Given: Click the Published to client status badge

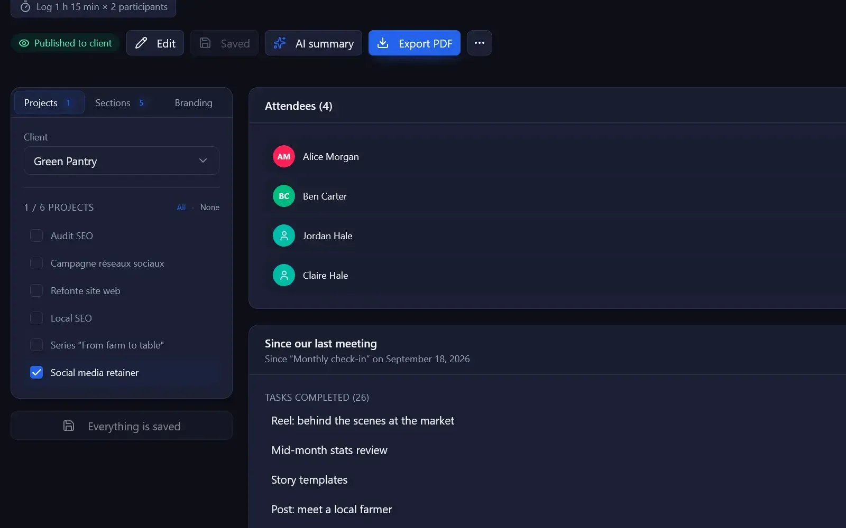Looking at the screenshot, I should (x=66, y=43).
